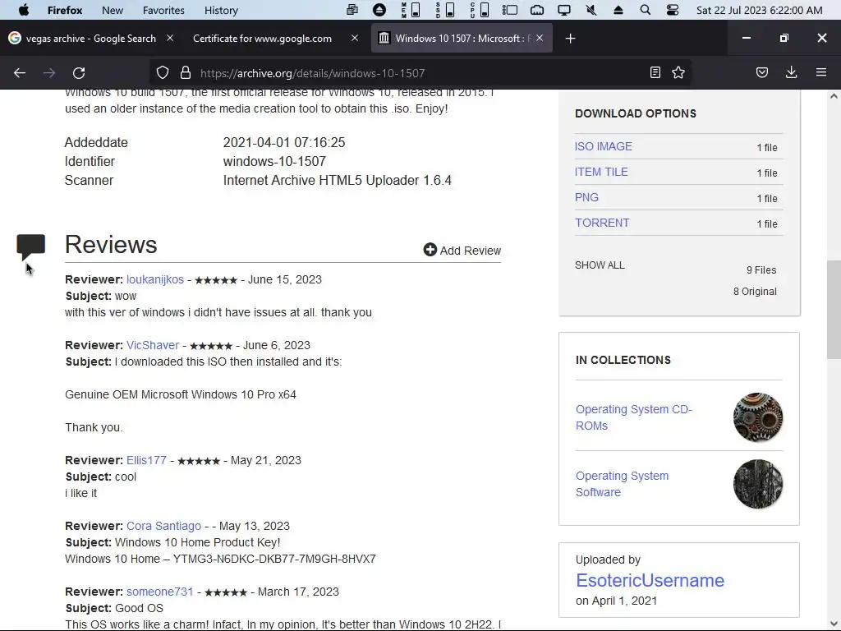The width and height of the screenshot is (841, 631).
Task: Open reviewer loukanijkos profile
Action: (155, 279)
